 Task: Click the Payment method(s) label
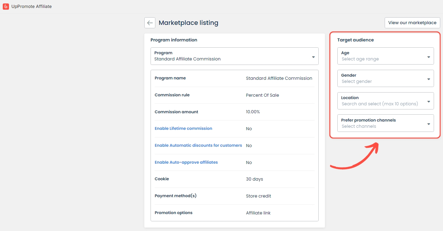[x=175, y=196]
